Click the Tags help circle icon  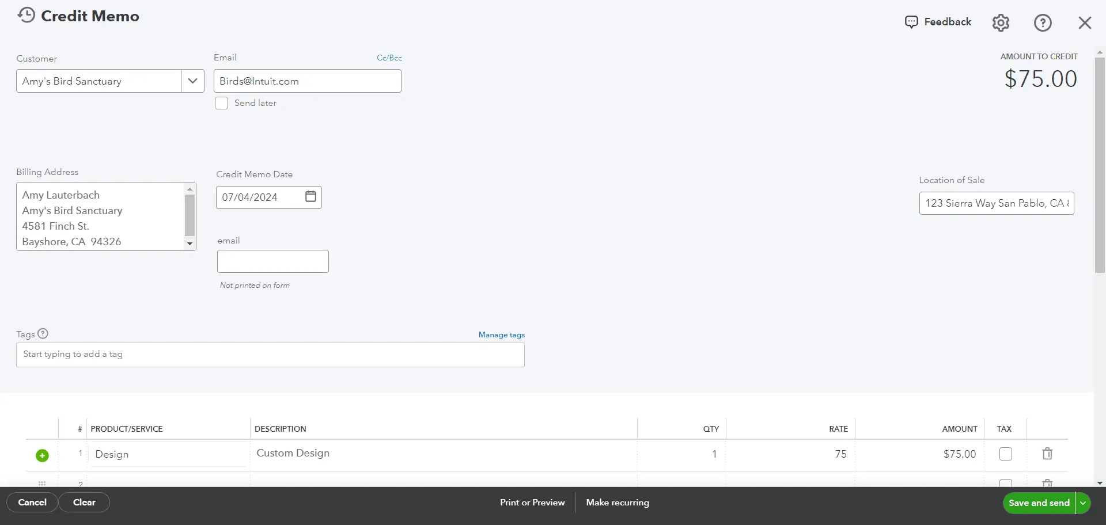tap(42, 334)
